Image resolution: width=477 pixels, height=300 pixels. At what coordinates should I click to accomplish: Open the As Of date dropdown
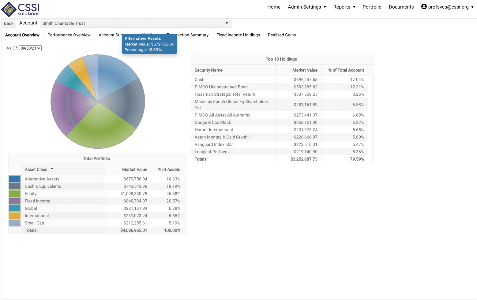[30, 48]
